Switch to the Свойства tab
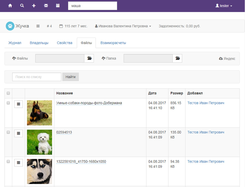Viewport: 245px width, 187px height. pos(65,43)
